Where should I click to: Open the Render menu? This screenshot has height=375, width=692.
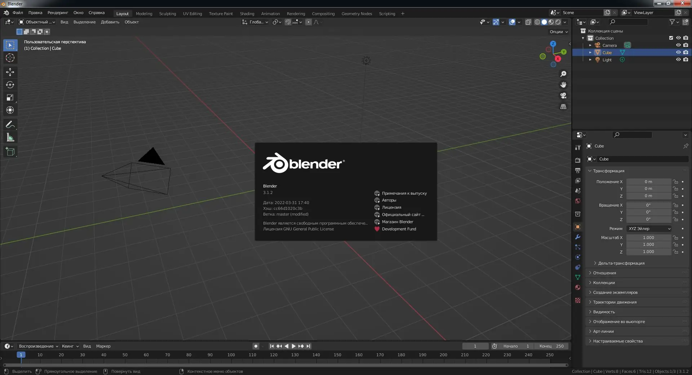[x=58, y=13]
